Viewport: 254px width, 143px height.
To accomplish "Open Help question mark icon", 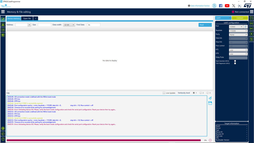I will click(x=3, y=139).
